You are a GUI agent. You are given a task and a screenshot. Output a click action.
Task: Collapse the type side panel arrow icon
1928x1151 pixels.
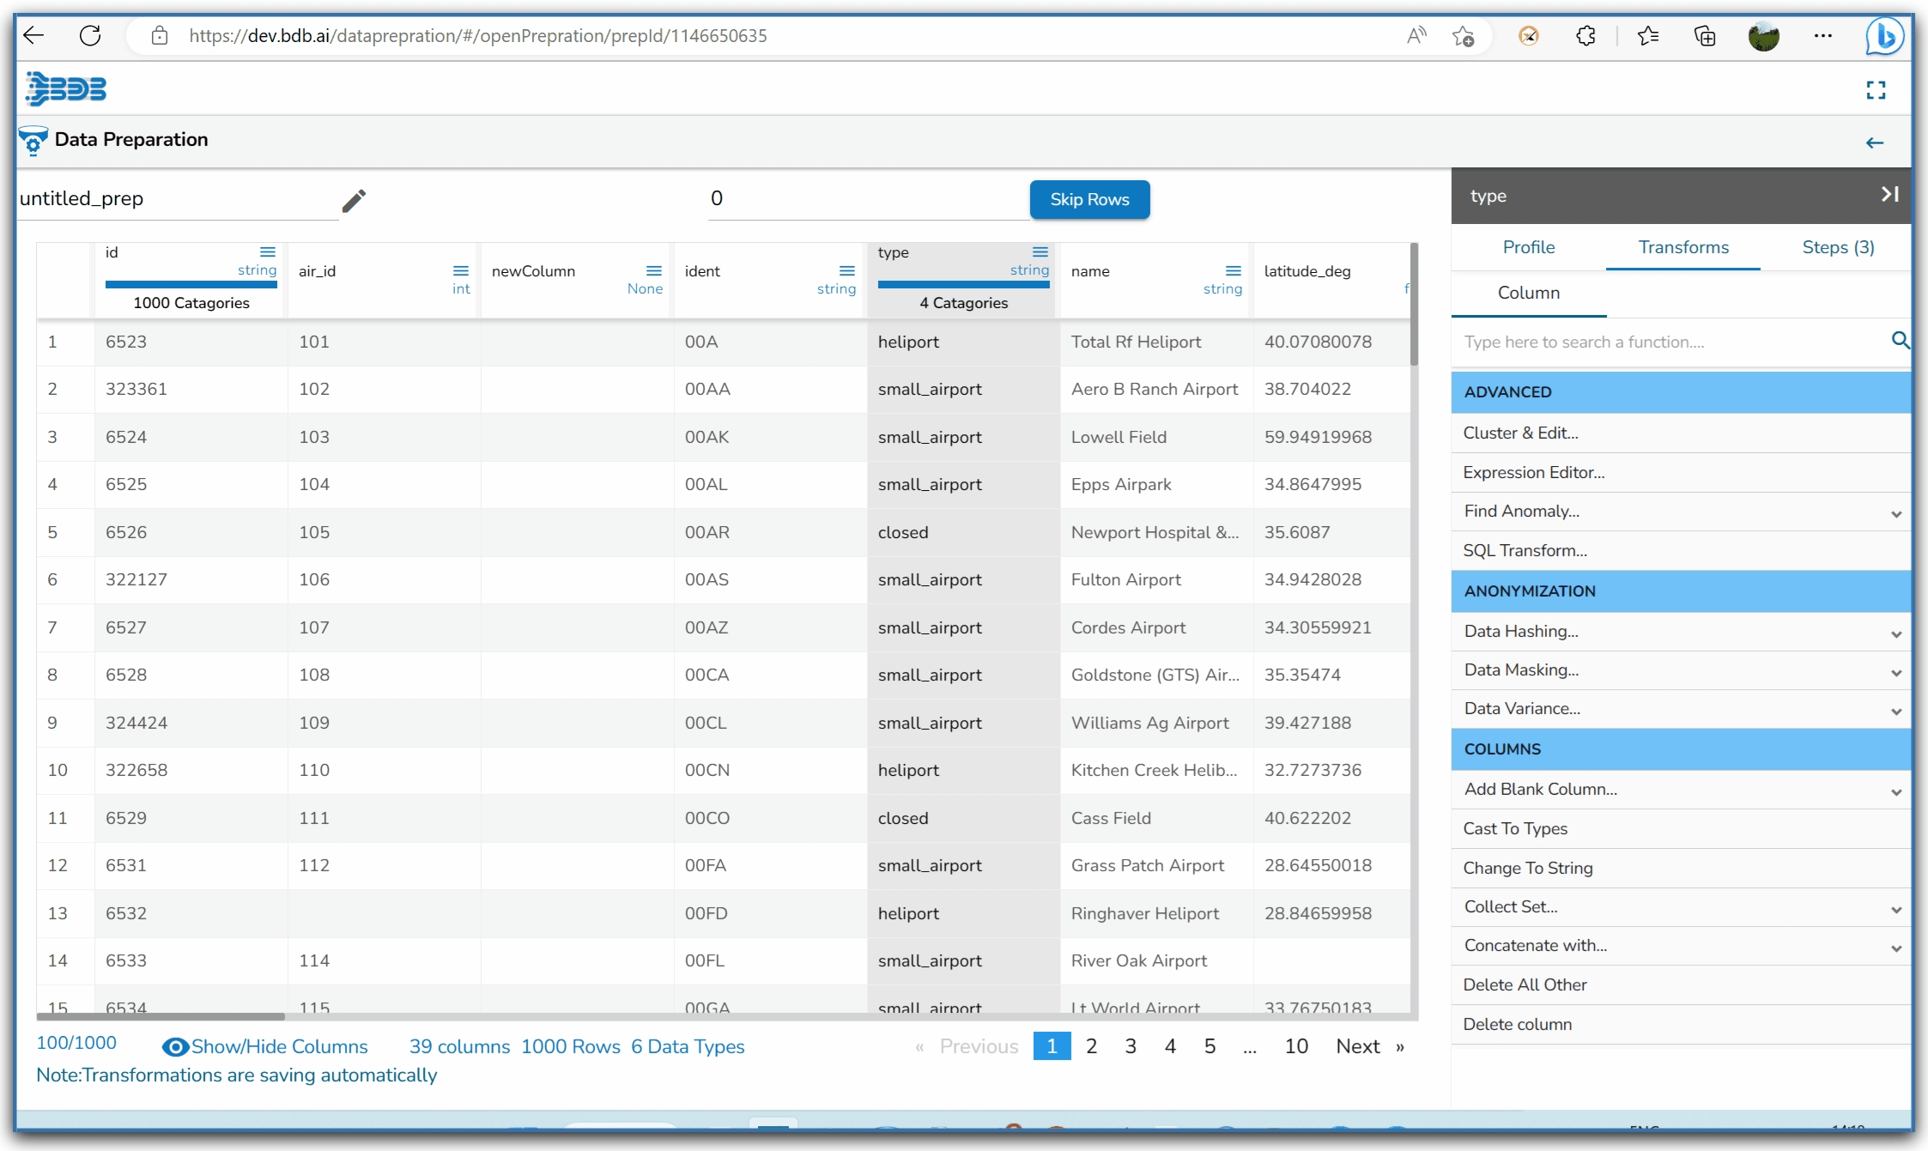[1889, 195]
